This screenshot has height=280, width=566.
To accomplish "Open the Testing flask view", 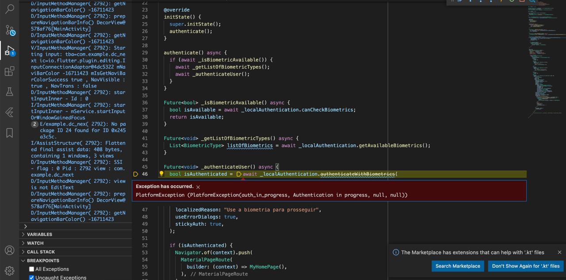I will tap(9, 92).
